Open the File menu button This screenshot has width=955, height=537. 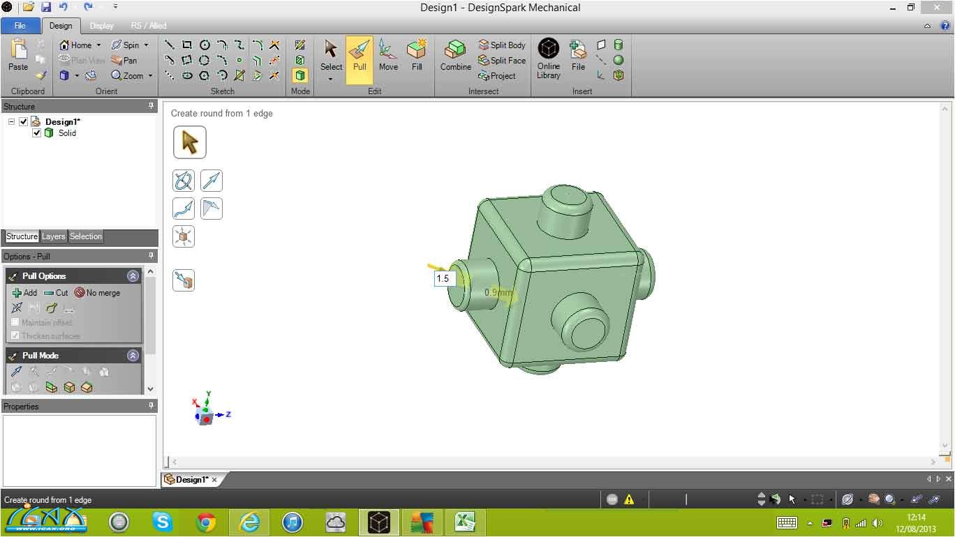tap(20, 26)
